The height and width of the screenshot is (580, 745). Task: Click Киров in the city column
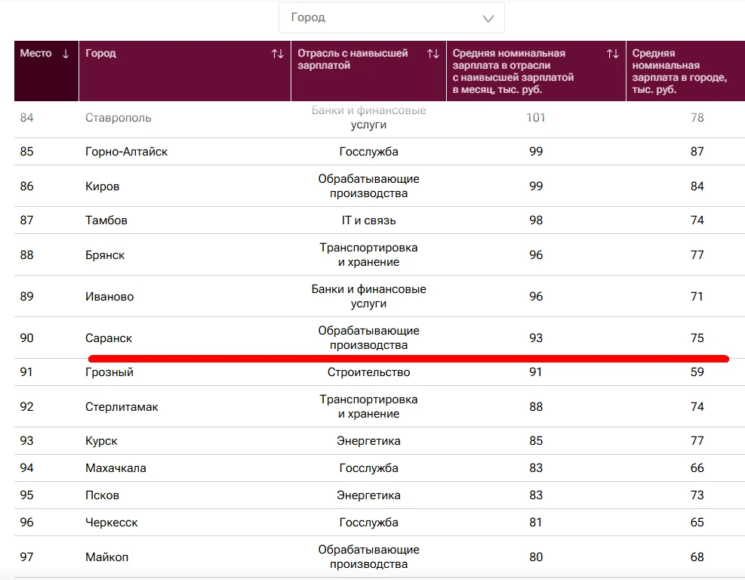click(x=102, y=187)
